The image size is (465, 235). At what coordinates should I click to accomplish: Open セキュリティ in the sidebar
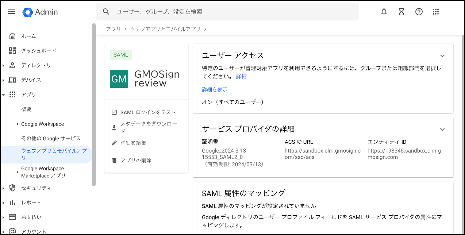[x=36, y=188]
